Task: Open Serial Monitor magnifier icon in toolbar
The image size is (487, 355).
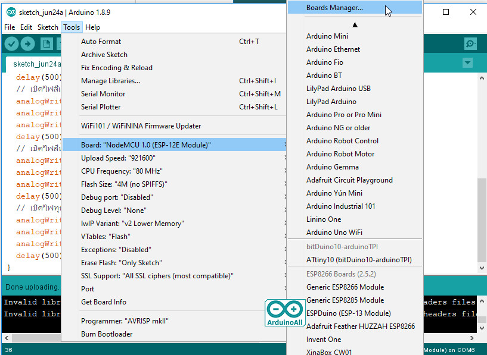Action: (x=470, y=43)
